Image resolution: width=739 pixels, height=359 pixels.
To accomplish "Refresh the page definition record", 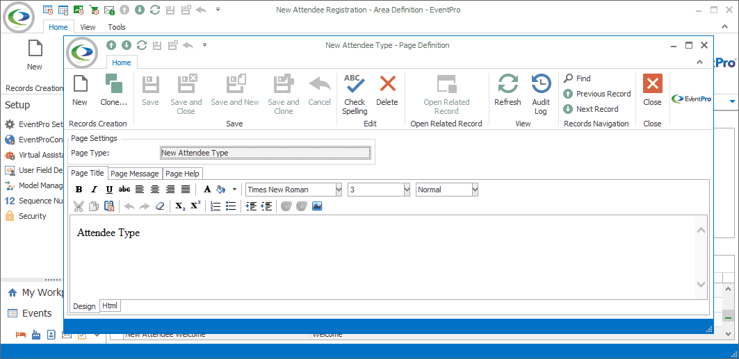I will pos(507,90).
